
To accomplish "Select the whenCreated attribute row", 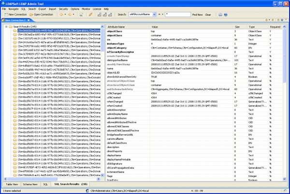I will tap(194, 106).
